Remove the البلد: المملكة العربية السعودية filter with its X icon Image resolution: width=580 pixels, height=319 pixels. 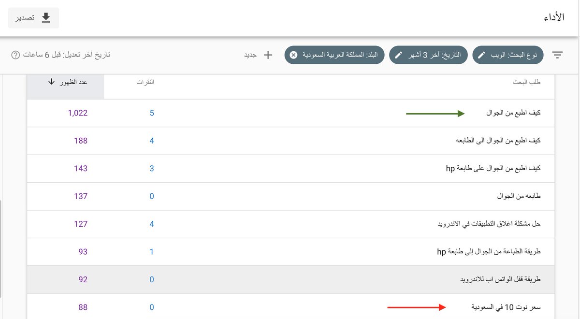(x=293, y=55)
